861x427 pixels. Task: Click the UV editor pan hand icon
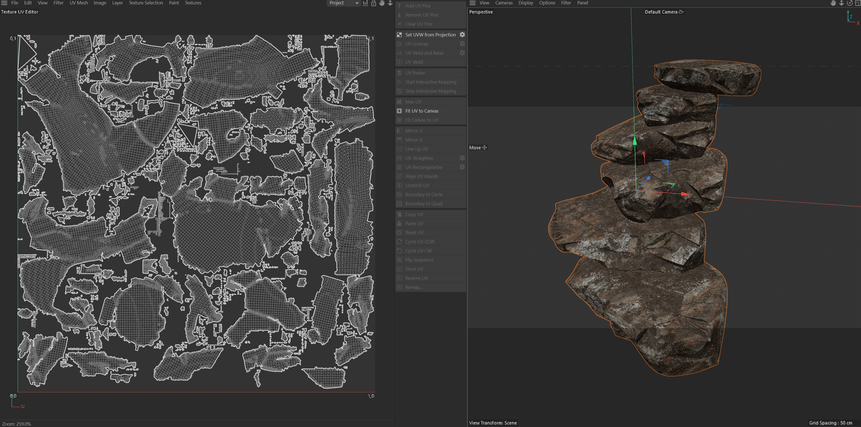[382, 3]
